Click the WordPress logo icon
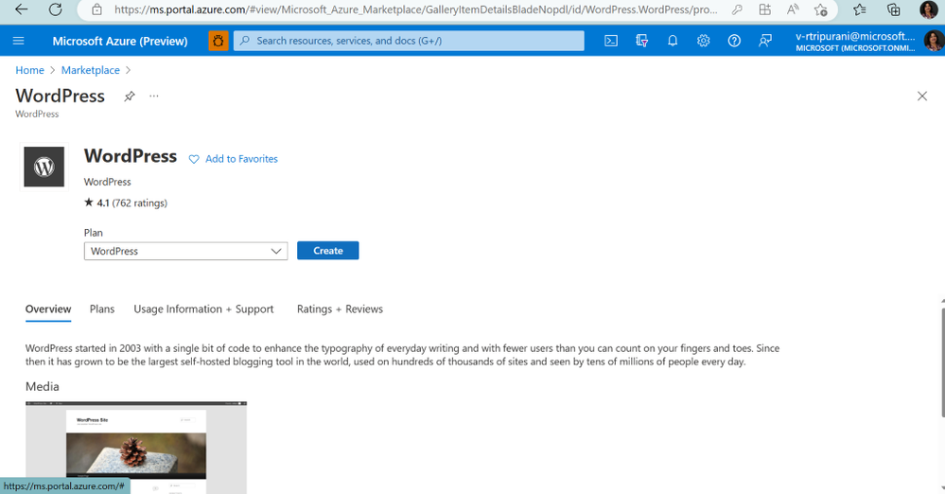The image size is (945, 494). coord(44,167)
